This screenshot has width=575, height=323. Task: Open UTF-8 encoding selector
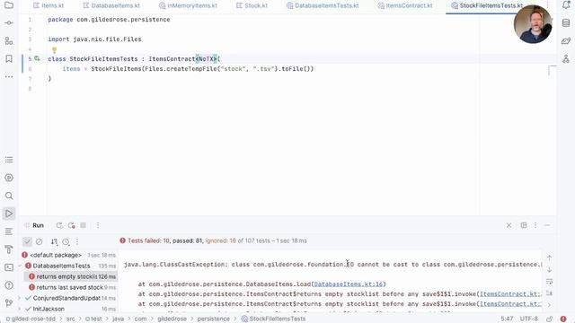529,319
